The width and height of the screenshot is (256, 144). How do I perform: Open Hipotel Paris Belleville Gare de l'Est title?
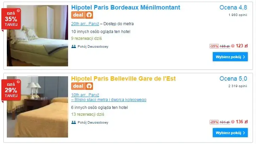tap(124, 79)
